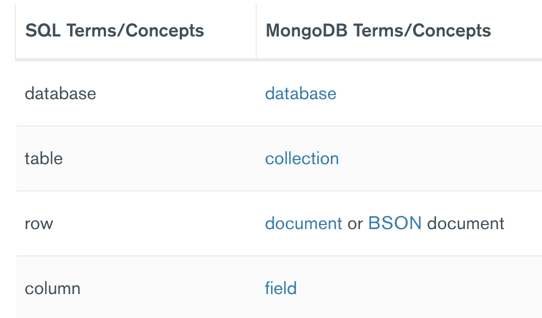Open the "collection" link
The image size is (542, 318).
(302, 158)
